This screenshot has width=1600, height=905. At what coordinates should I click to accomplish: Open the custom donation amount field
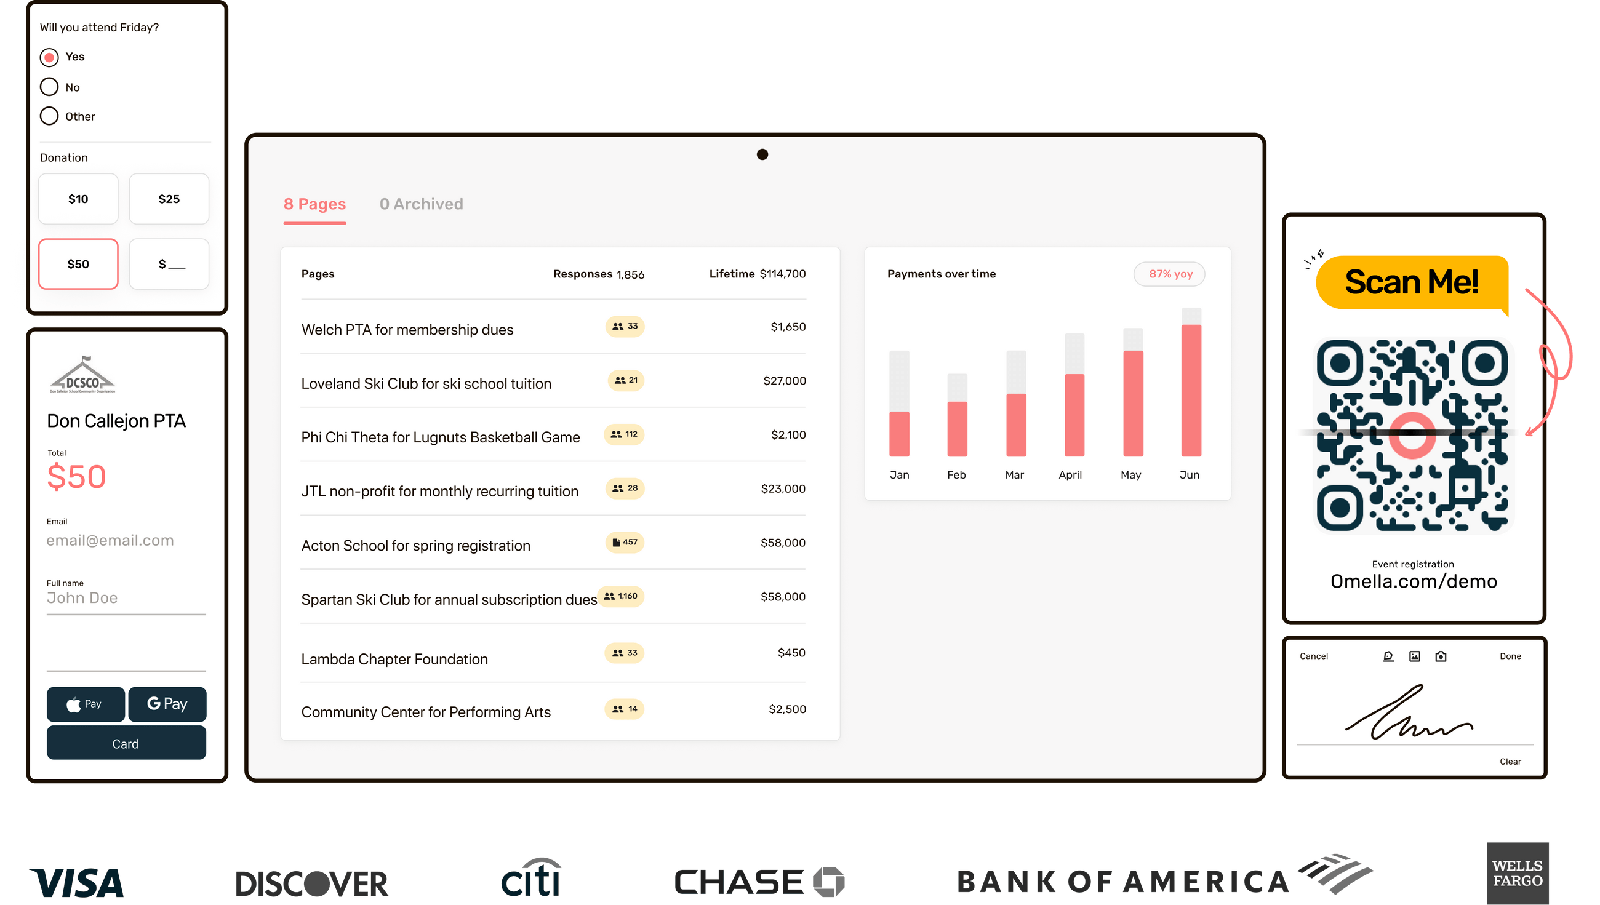[169, 263]
